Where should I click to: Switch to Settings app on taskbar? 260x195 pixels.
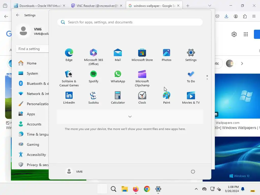[x=158, y=189]
